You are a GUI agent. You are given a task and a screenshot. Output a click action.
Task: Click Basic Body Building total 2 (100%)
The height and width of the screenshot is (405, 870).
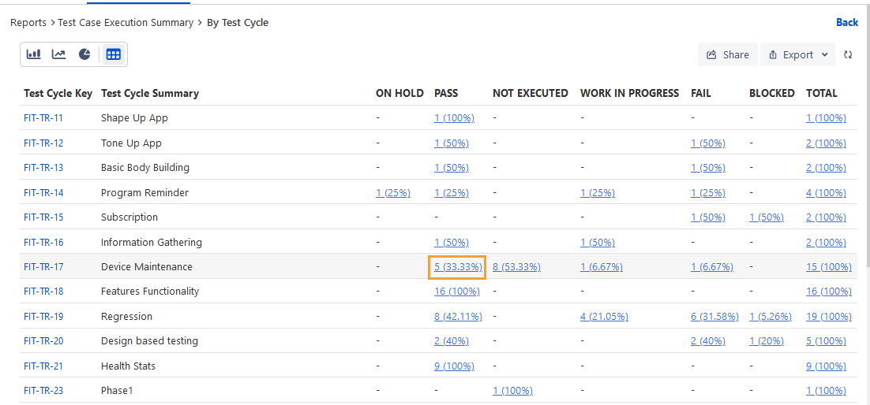point(826,167)
